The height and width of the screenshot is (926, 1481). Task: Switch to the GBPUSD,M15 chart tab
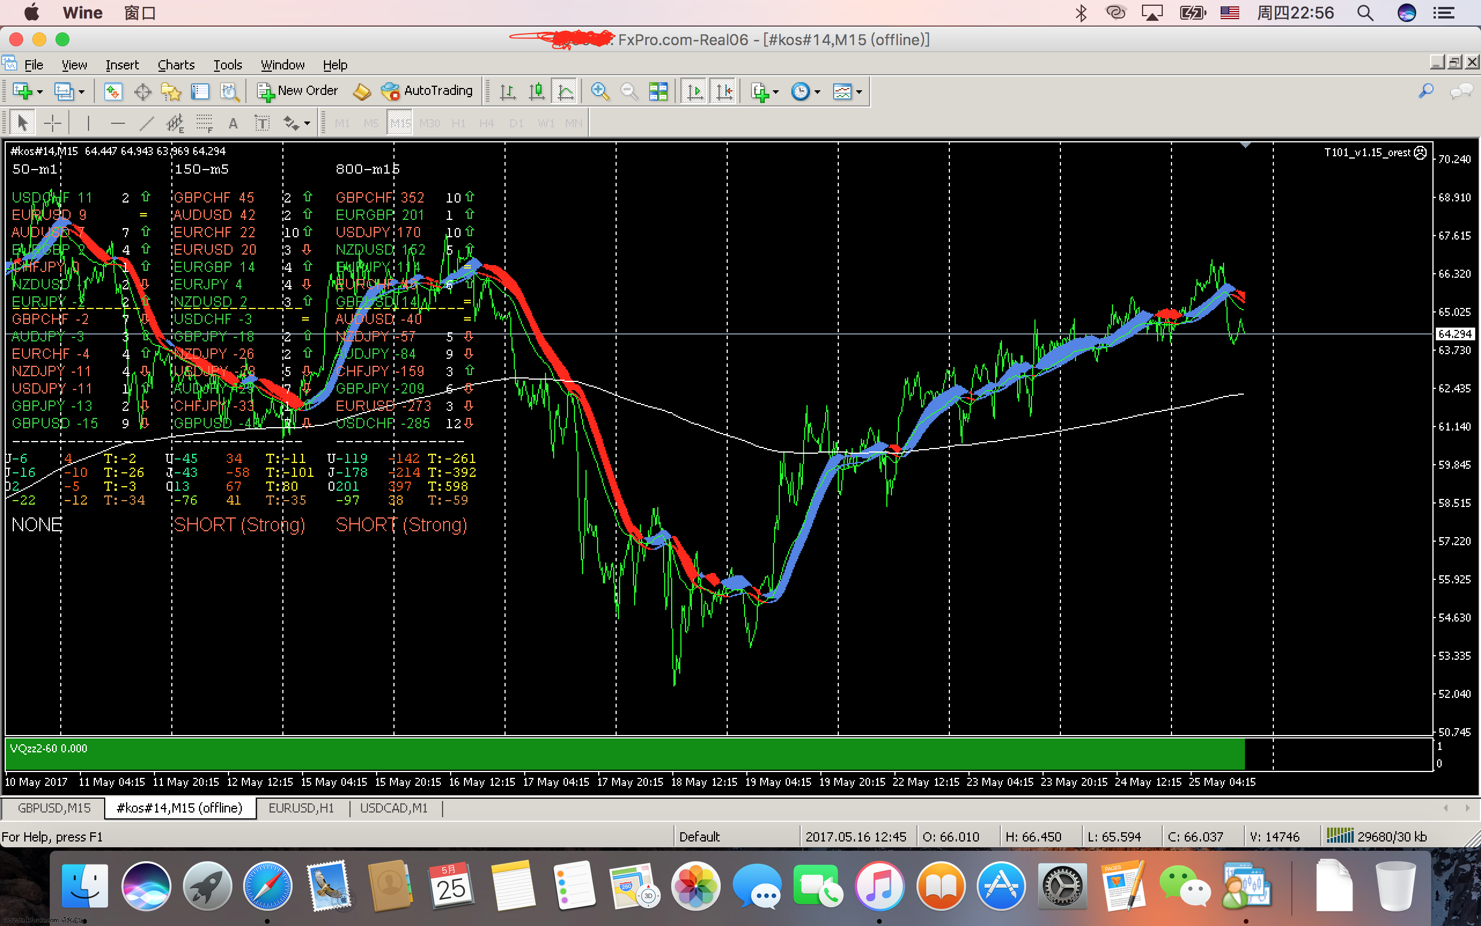point(54,808)
